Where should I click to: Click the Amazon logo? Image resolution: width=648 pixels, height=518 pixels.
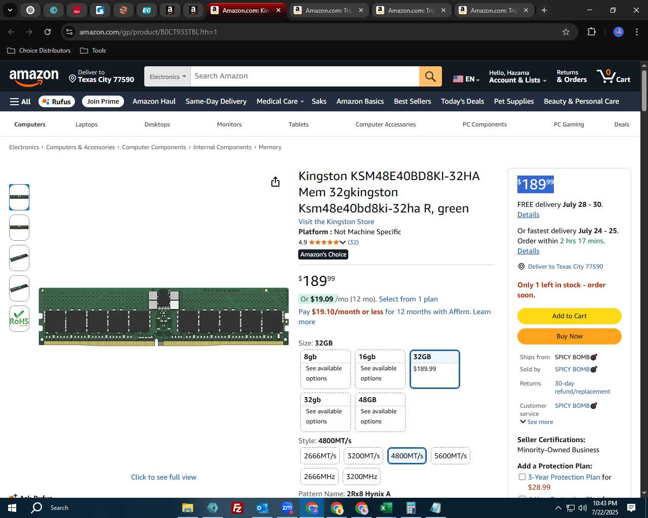click(x=34, y=77)
